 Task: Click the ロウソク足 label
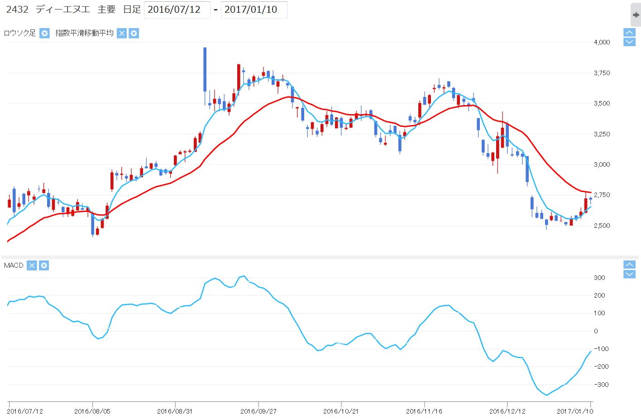click(20, 33)
